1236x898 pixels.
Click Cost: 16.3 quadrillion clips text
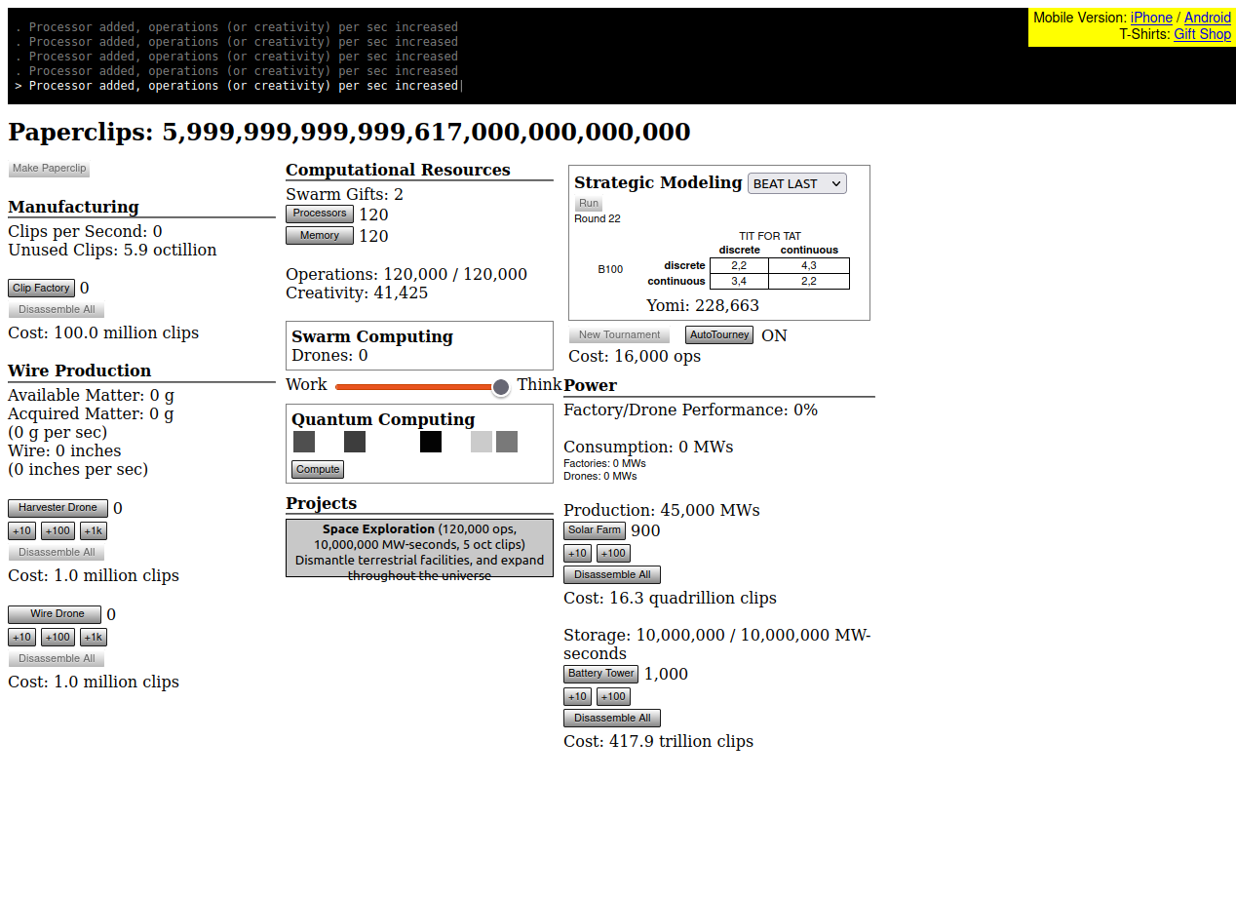point(670,599)
